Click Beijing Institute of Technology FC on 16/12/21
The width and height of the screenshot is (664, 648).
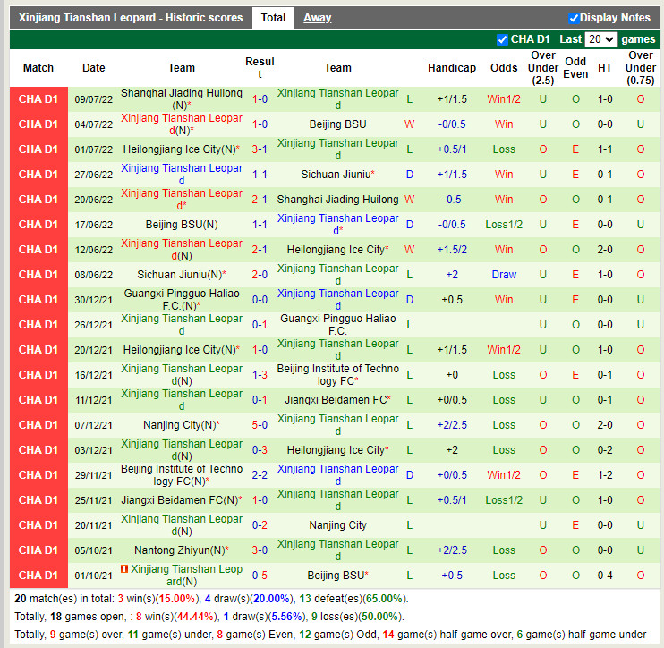(x=337, y=375)
